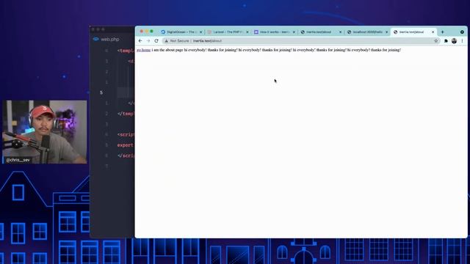
Task: Close the DigitalOcean tab
Action: point(200,32)
